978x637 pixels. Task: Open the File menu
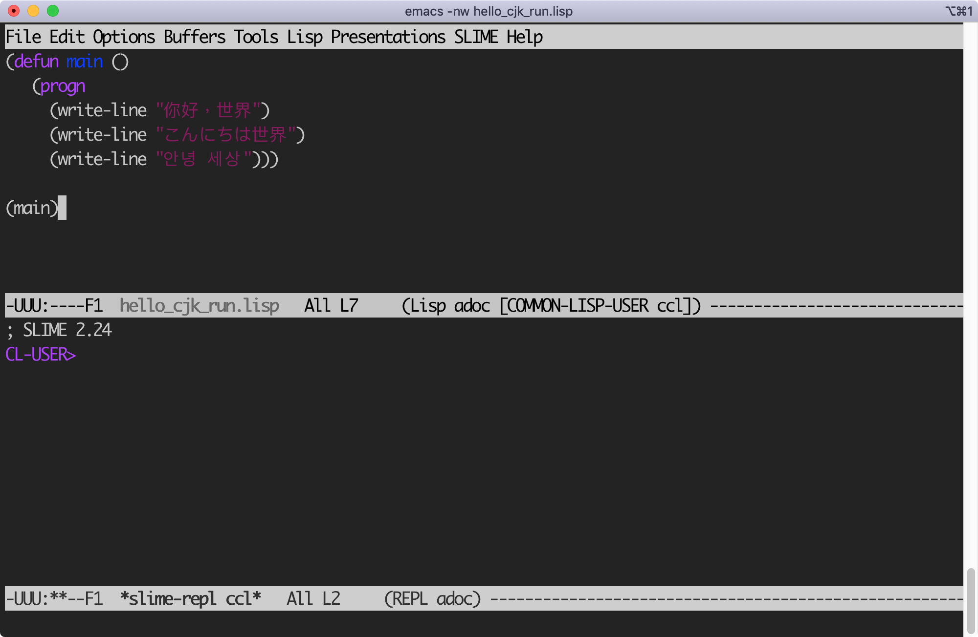(x=23, y=37)
